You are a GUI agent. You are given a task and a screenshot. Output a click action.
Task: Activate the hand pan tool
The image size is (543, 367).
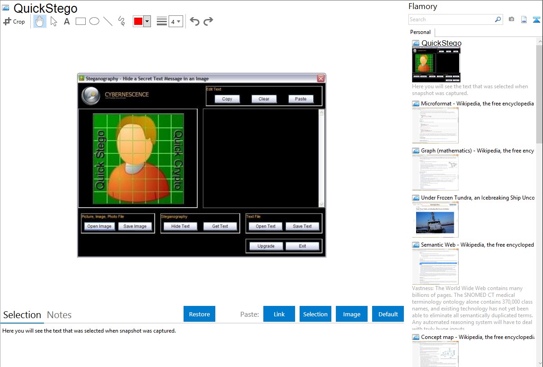click(x=40, y=21)
